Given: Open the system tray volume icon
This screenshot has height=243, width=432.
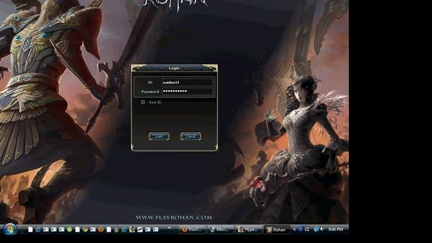Looking at the screenshot, I should point(322,229).
